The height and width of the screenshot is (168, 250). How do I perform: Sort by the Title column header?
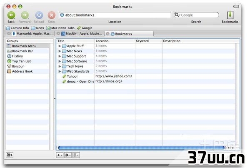click(75, 41)
